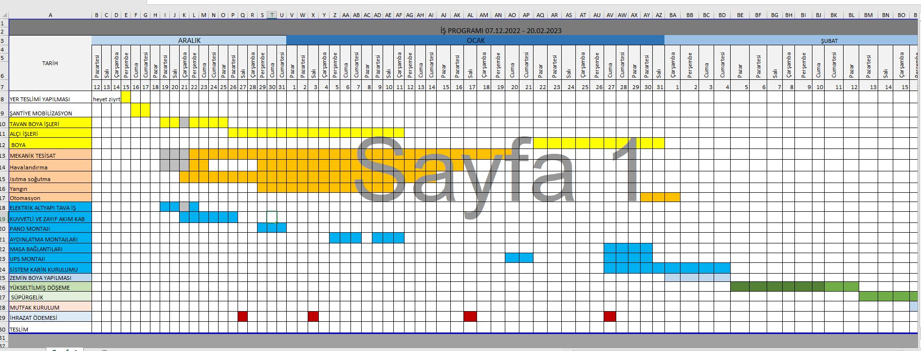Click the Select All corner triangle
Viewport: 921px width, 351px height.
4,15
